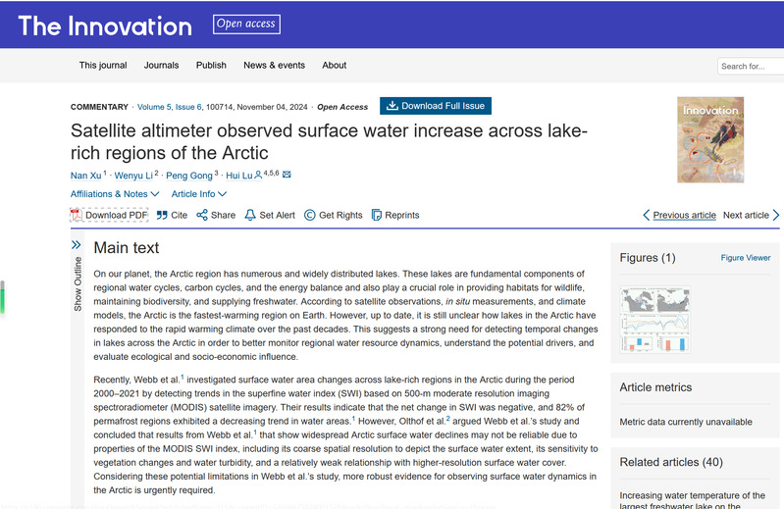Go to Next article chevron
The height and width of the screenshot is (509, 784).
776,215
